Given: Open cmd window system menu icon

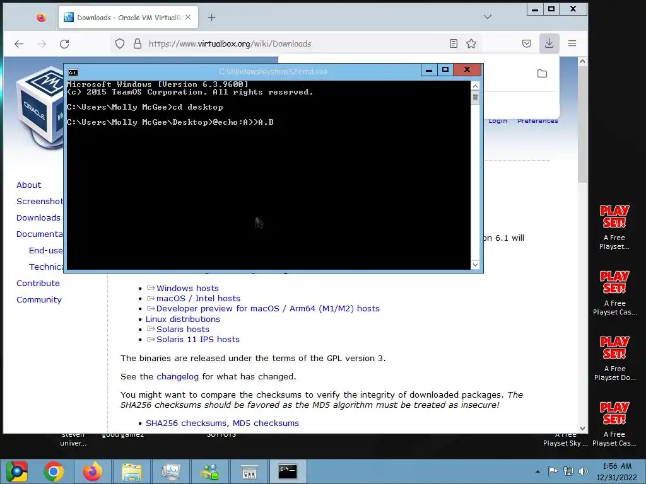Looking at the screenshot, I should 73,72.
